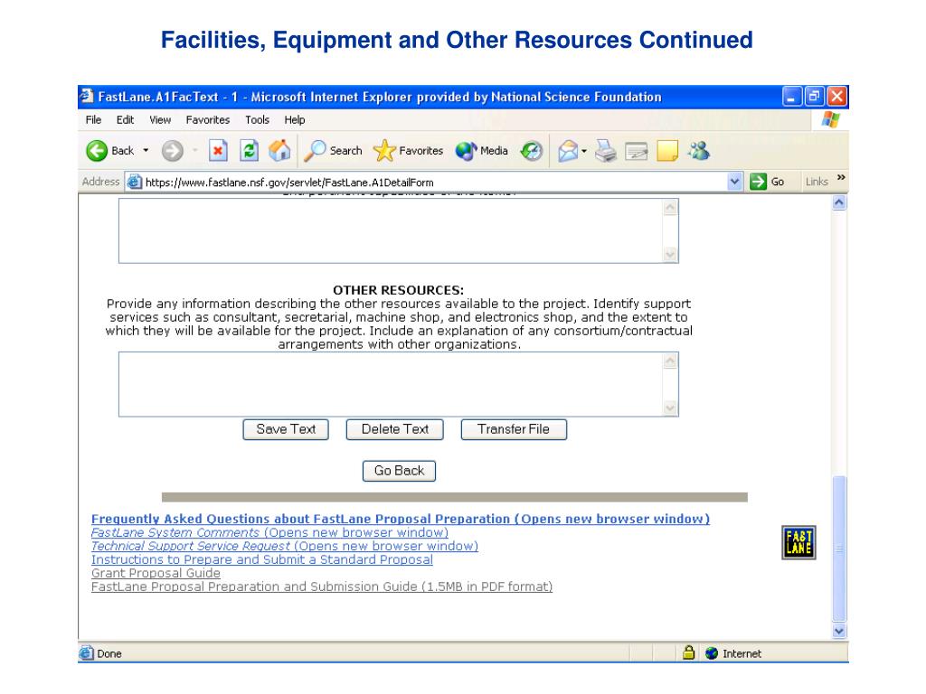The width and height of the screenshot is (926, 694).
Task: Print the page with the printer icon
Action: pyautogui.click(x=605, y=151)
